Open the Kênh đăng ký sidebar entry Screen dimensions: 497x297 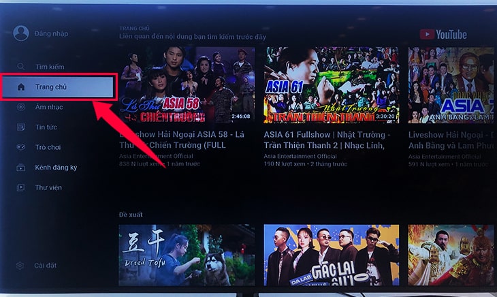56,168
